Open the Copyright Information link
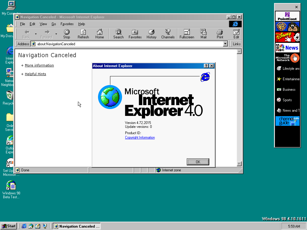The width and height of the screenshot is (307, 230). point(140,137)
